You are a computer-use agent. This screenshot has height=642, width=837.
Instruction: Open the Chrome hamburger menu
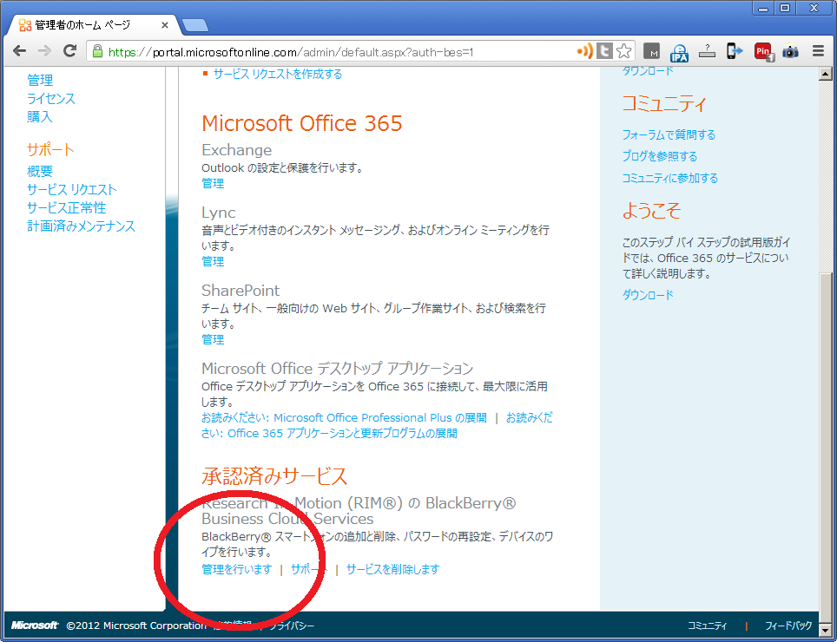[818, 51]
